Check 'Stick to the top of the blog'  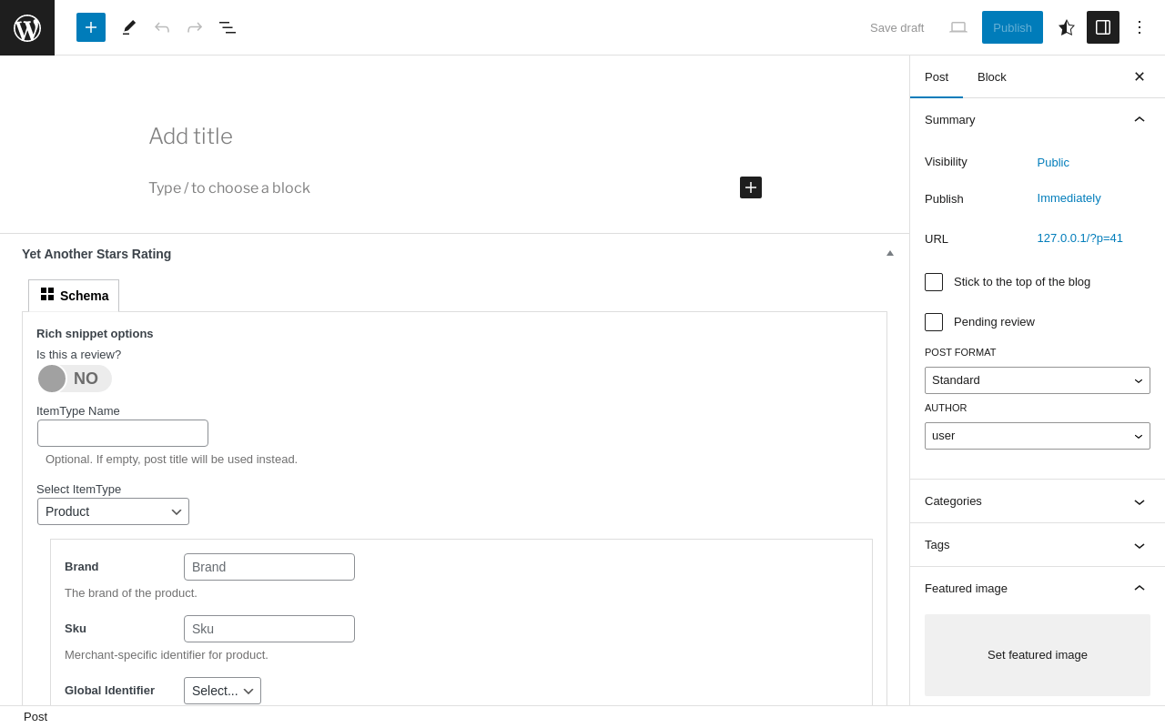point(934,282)
